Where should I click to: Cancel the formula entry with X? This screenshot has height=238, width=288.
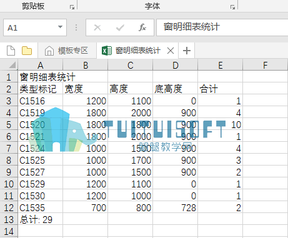point(97,27)
